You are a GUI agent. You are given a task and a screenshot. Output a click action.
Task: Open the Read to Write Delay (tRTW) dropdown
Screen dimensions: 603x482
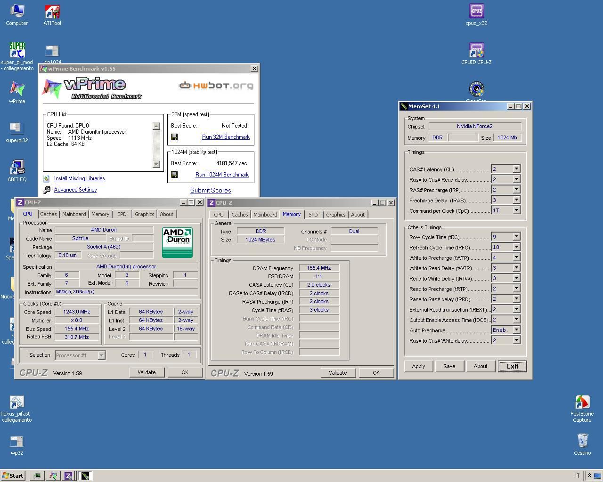point(516,278)
